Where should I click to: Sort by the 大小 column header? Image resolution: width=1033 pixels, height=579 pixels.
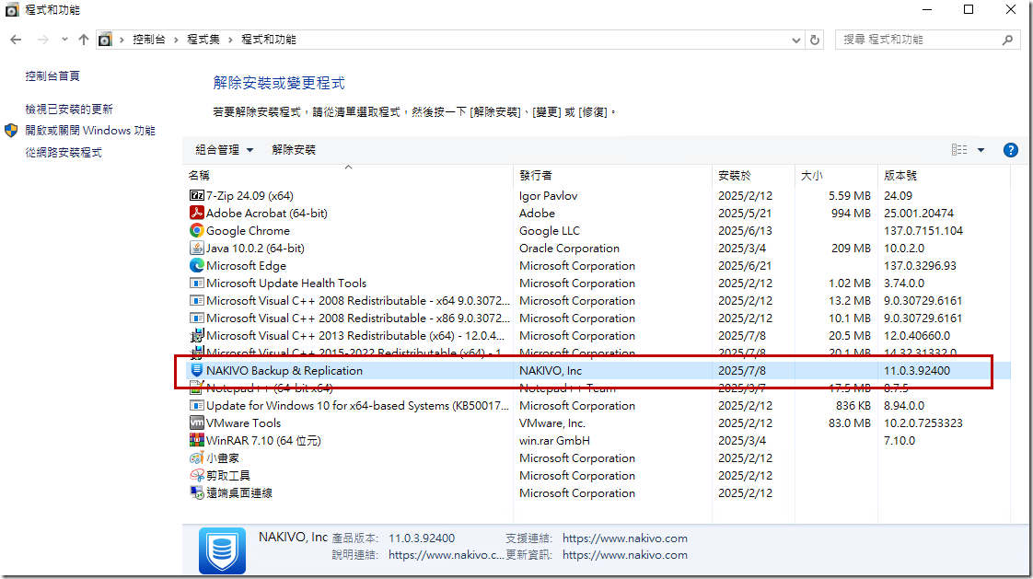pyautogui.click(x=837, y=175)
